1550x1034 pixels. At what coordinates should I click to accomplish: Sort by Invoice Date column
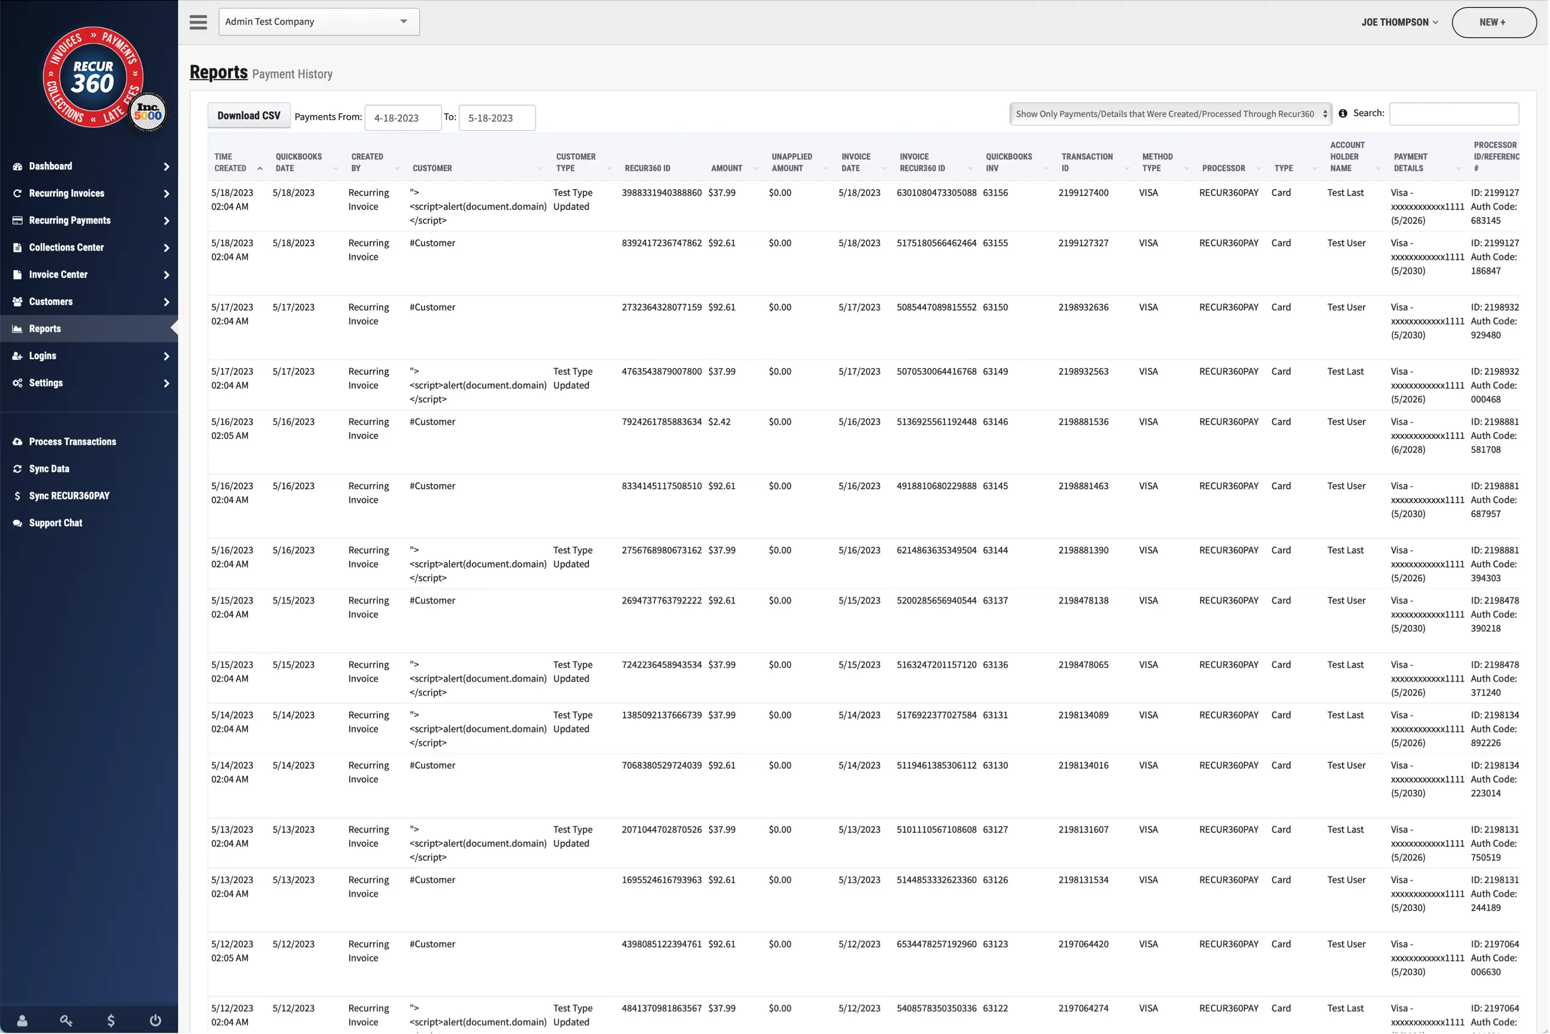[x=863, y=163]
